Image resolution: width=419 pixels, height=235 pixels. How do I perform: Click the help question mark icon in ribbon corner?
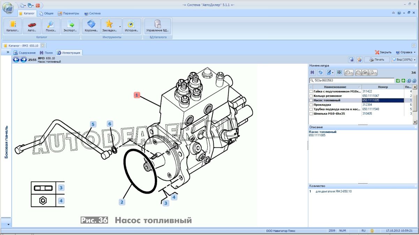399,13
